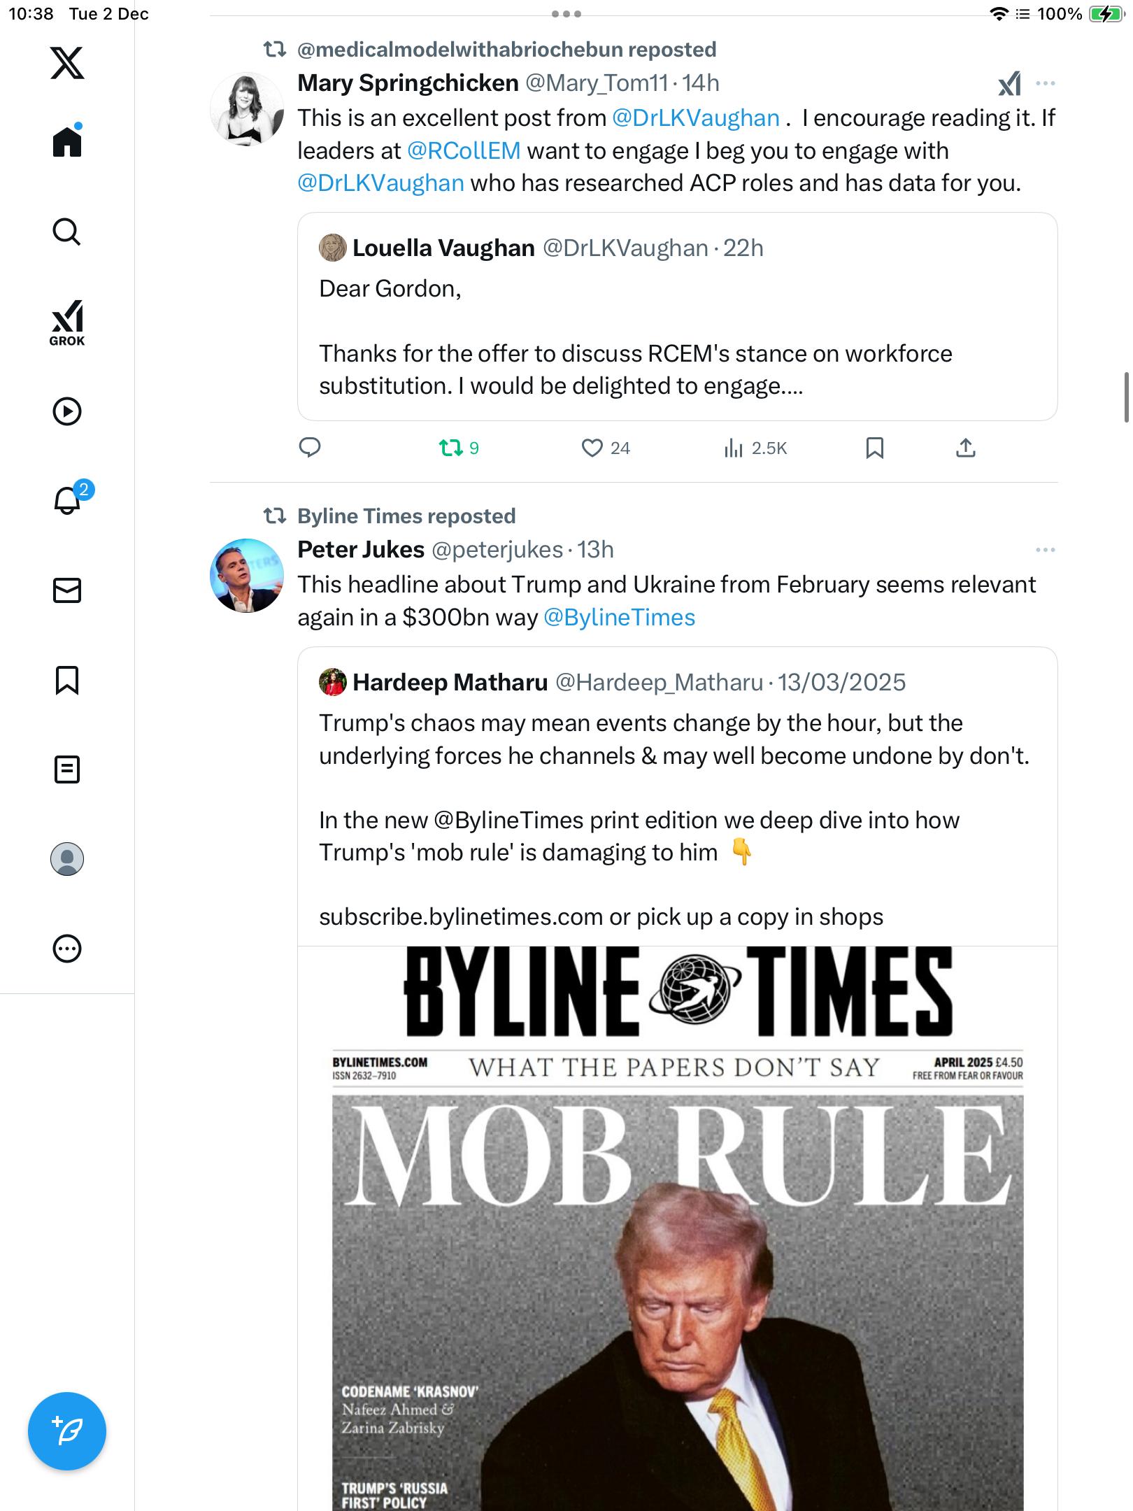Click the compose new post button
The height and width of the screenshot is (1511, 1133).
click(67, 1431)
